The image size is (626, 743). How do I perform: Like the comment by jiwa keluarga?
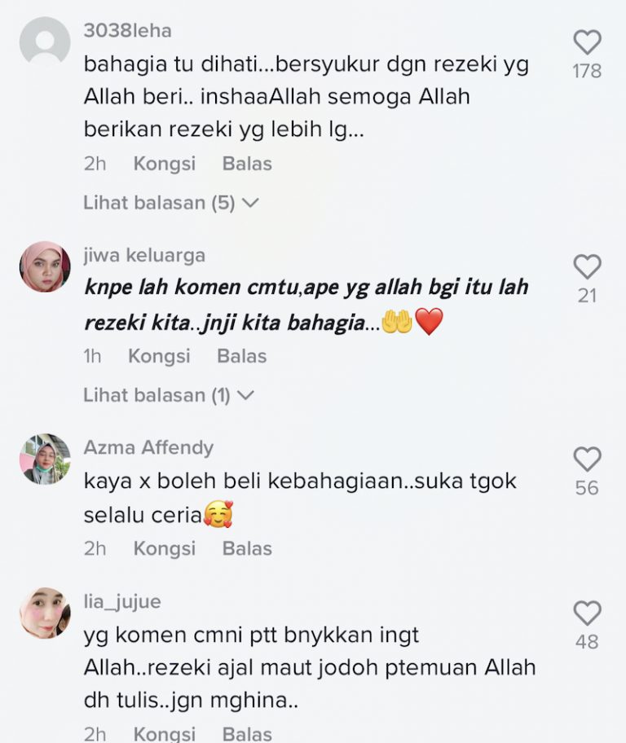click(x=588, y=266)
